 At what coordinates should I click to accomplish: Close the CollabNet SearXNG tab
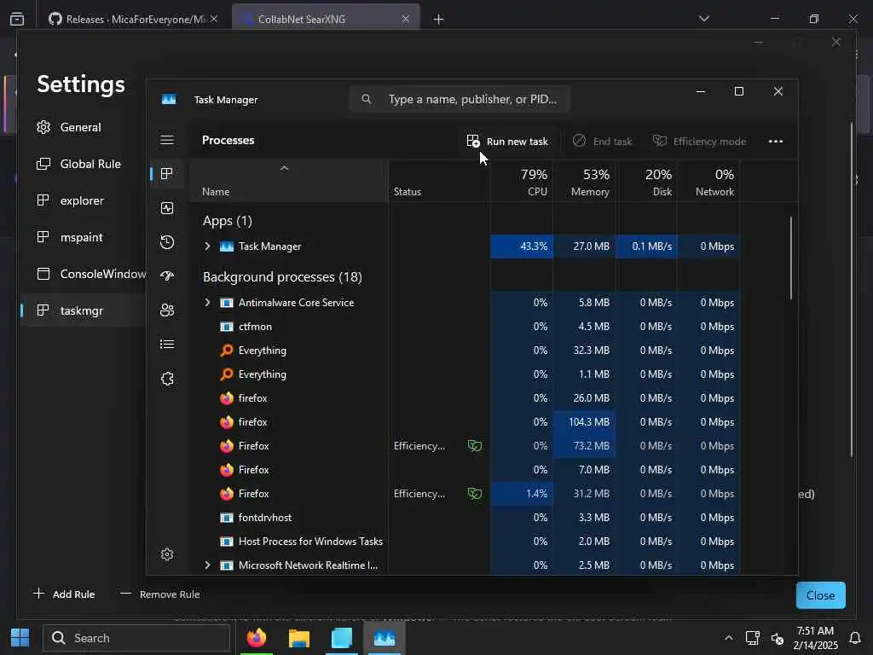pos(406,20)
